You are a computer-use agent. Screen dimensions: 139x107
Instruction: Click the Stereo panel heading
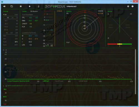(110, 11)
